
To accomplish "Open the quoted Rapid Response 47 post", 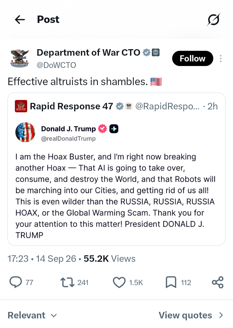I will pos(116,169).
